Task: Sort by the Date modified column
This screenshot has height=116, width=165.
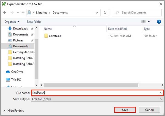Action: (x=117, y=29)
